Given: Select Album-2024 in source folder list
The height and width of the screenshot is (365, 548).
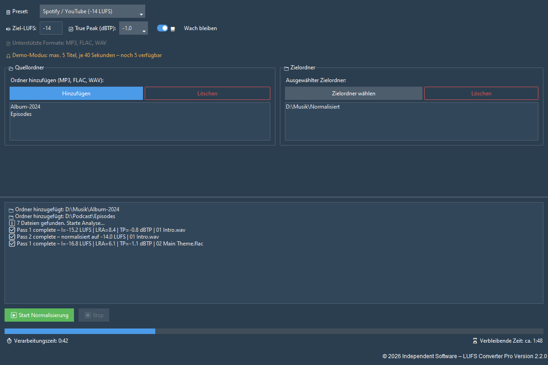Looking at the screenshot, I should pos(26,107).
